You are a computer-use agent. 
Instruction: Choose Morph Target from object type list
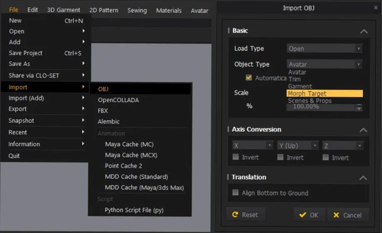click(x=324, y=93)
